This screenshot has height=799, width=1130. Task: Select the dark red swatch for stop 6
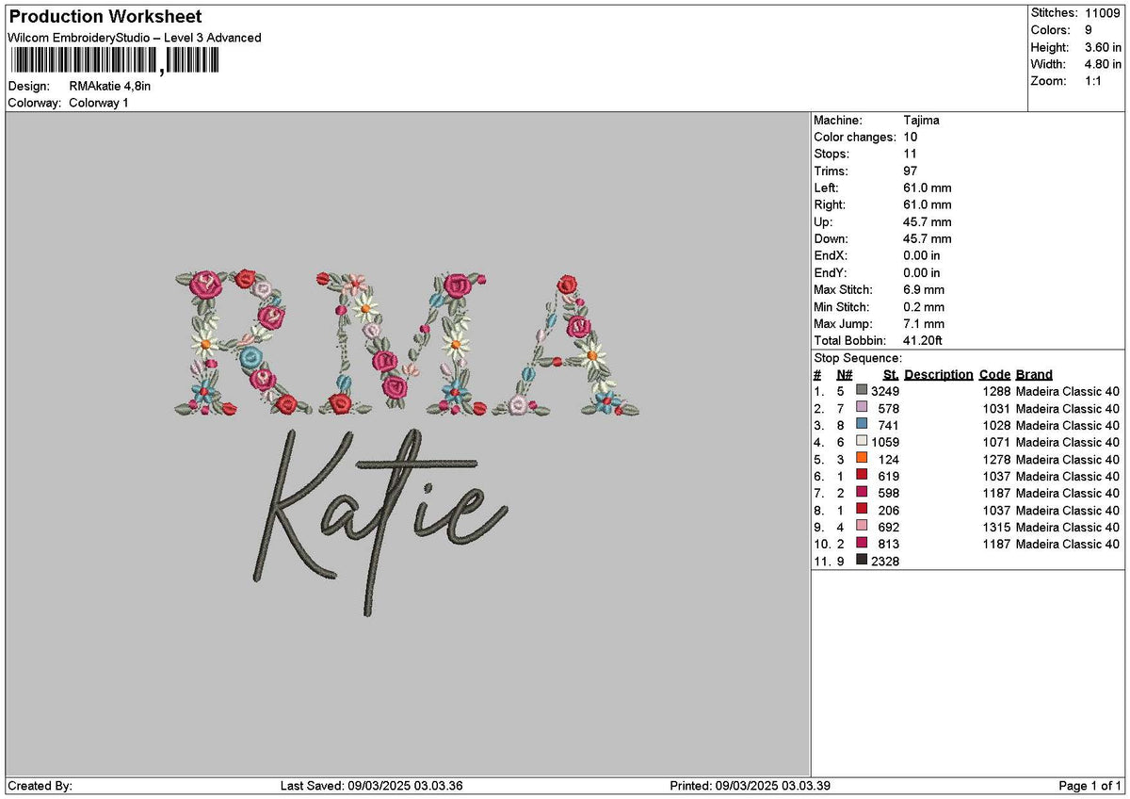[860, 476]
